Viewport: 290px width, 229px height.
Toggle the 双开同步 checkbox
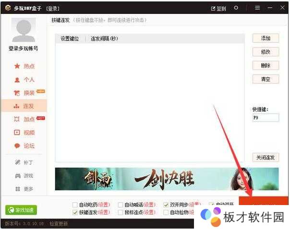coord(166,205)
